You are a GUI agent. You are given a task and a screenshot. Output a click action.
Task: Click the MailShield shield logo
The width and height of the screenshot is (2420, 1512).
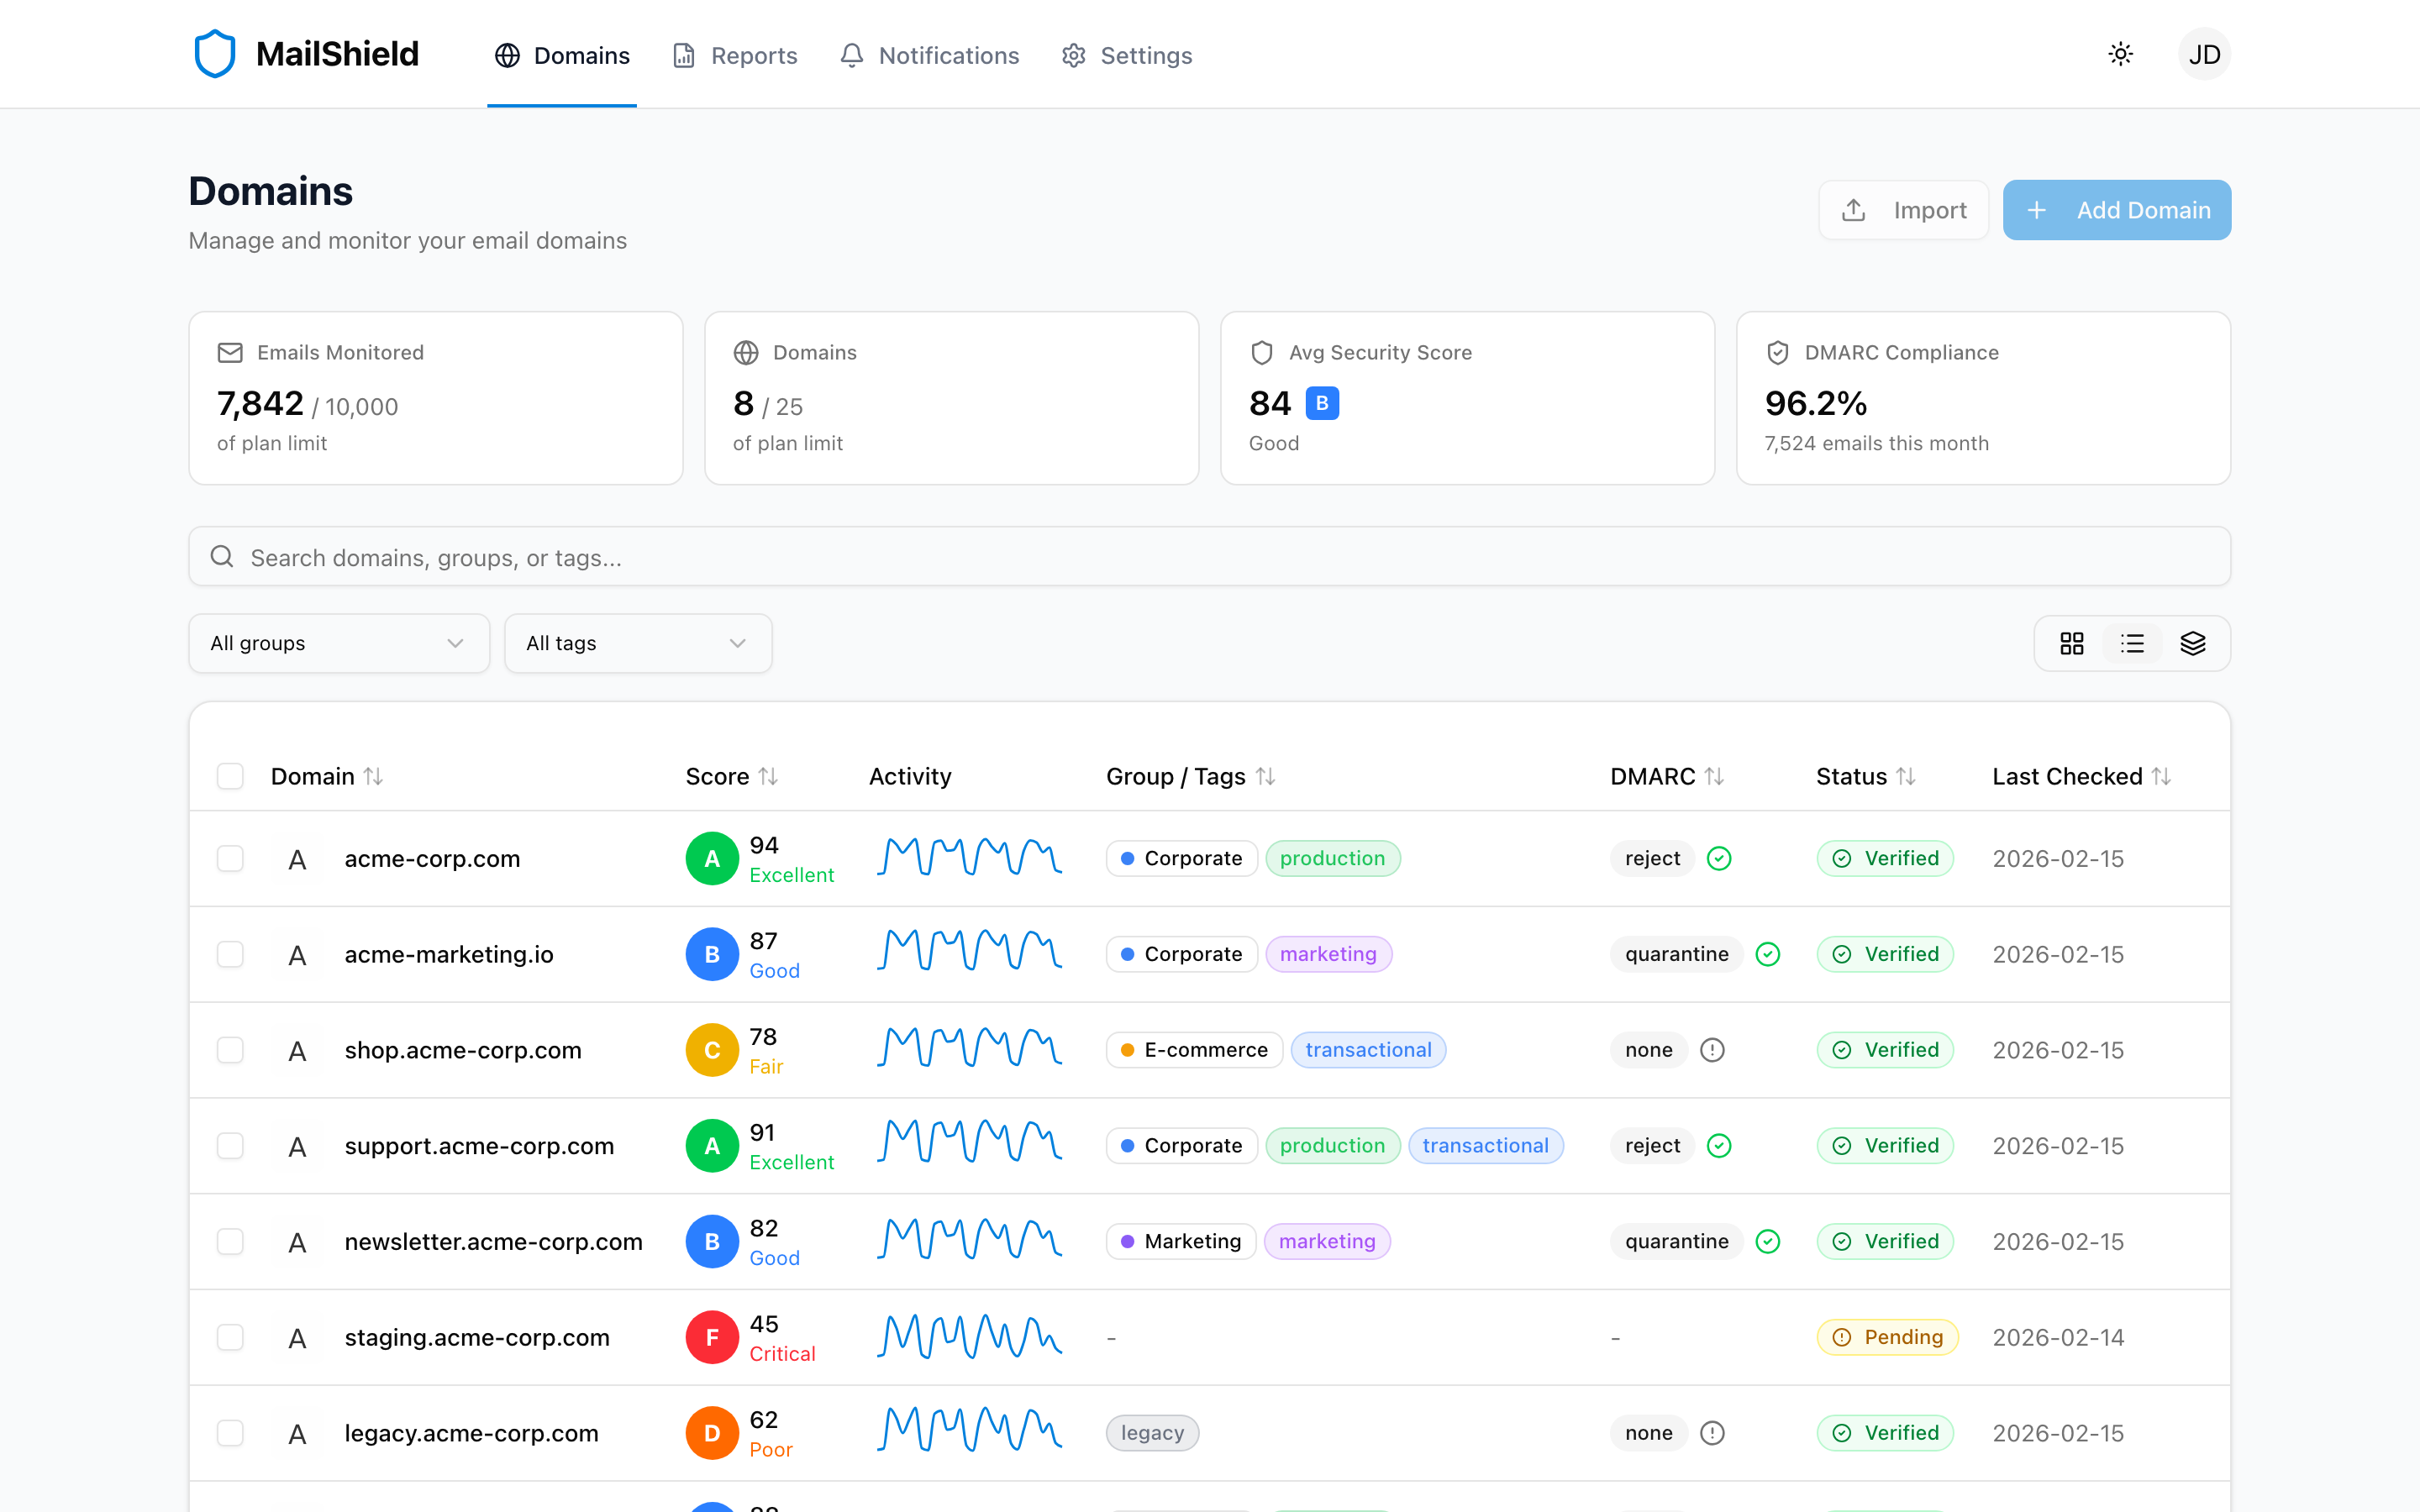(214, 54)
